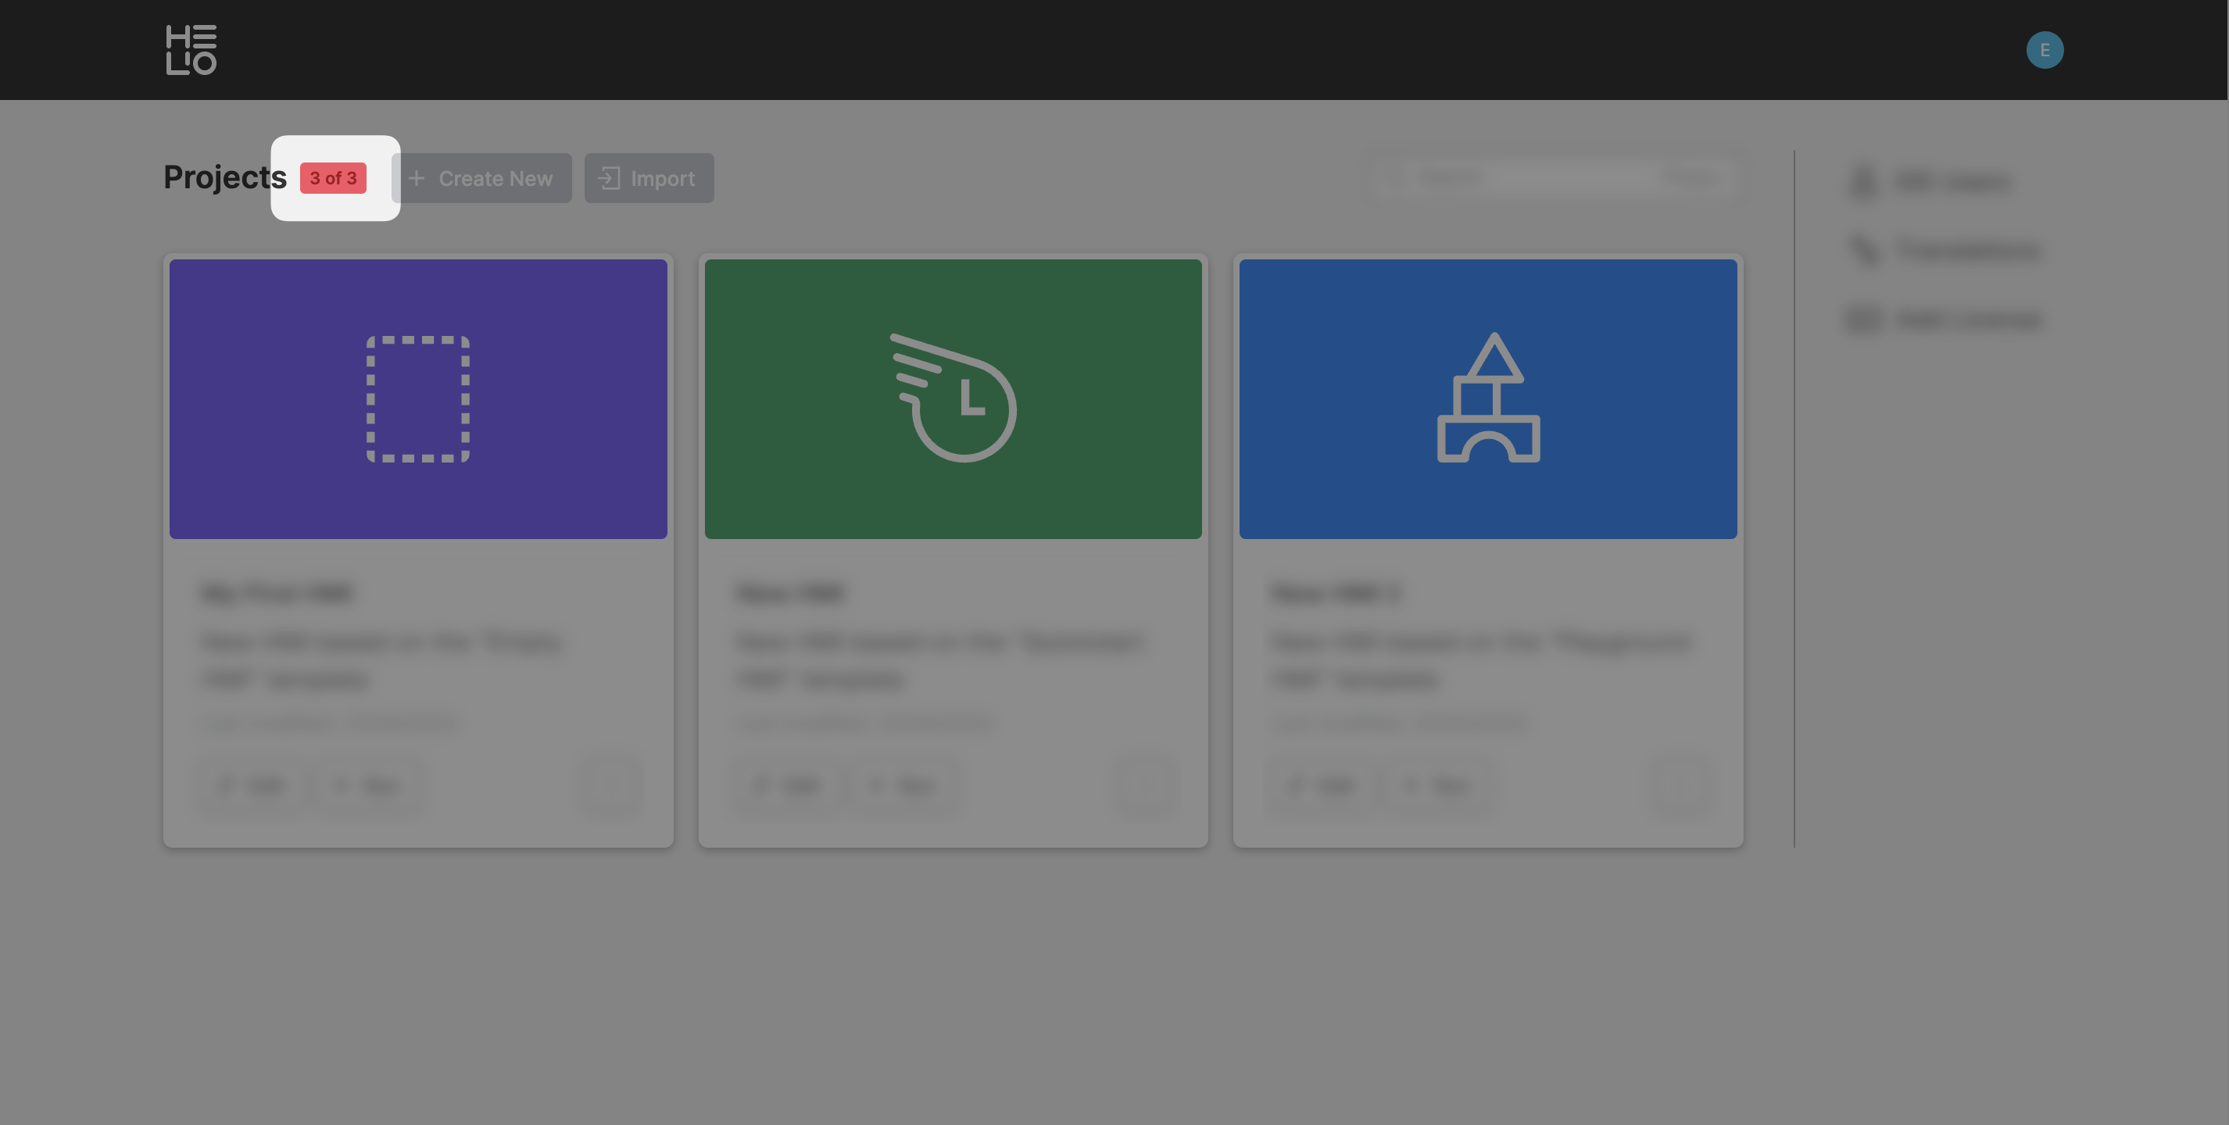Click the Create New button

click(x=483, y=178)
